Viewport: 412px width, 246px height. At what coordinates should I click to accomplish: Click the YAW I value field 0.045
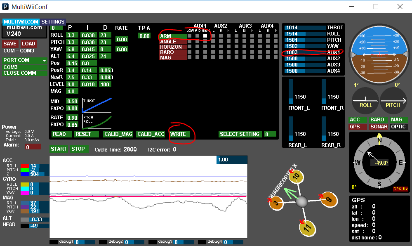[x=88, y=49]
